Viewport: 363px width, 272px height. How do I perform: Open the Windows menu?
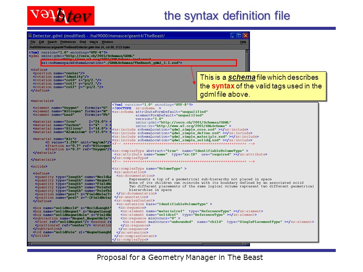tap(107, 42)
